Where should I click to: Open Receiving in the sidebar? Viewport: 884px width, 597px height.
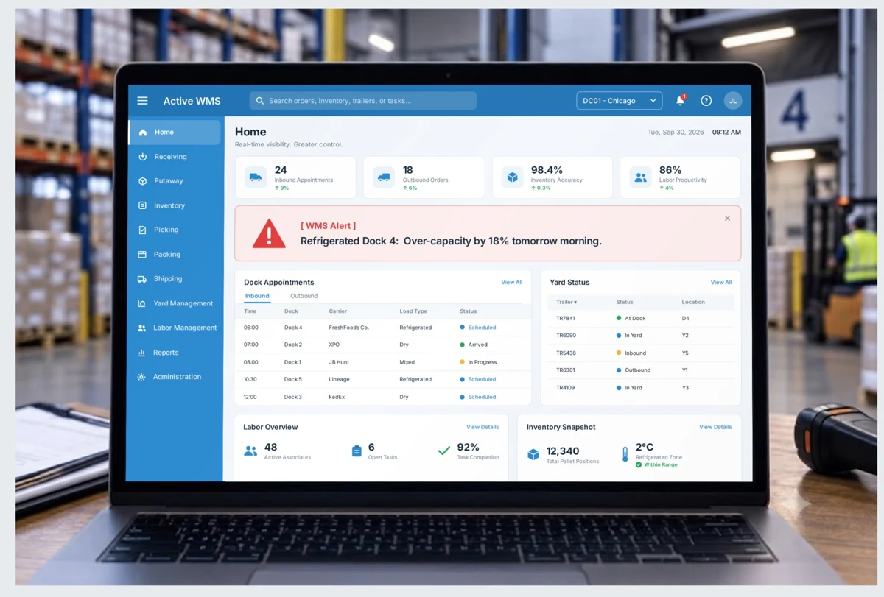175,157
